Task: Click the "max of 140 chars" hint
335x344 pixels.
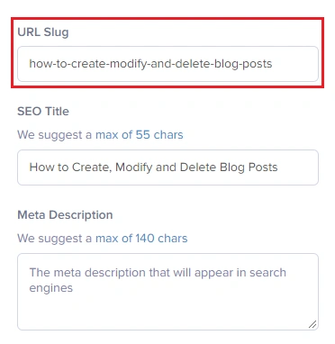Action: coord(141,239)
